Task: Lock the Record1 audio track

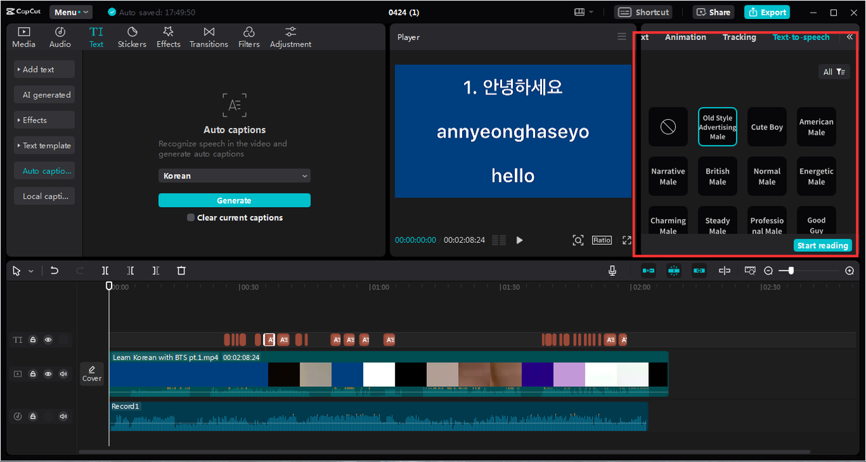Action: click(32, 416)
